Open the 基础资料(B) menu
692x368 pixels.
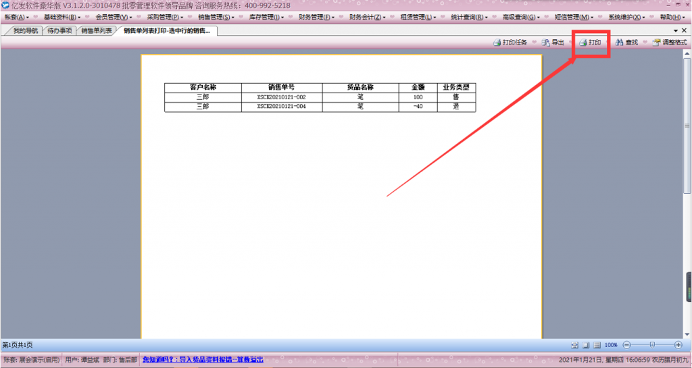(61, 17)
